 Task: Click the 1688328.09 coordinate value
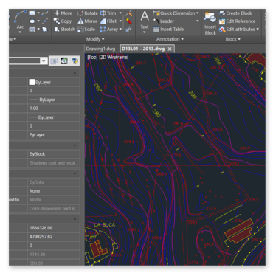click(41, 228)
